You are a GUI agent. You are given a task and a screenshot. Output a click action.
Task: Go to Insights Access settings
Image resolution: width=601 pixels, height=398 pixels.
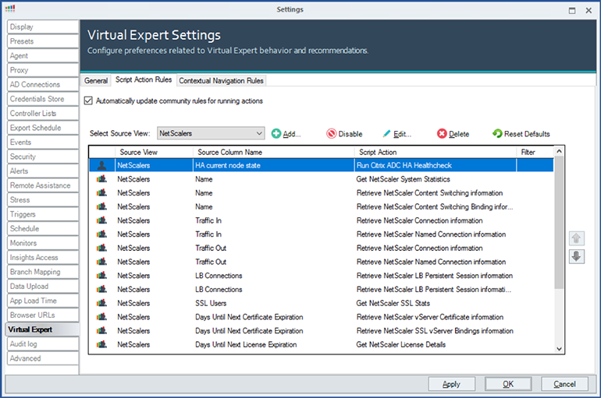[43, 257]
